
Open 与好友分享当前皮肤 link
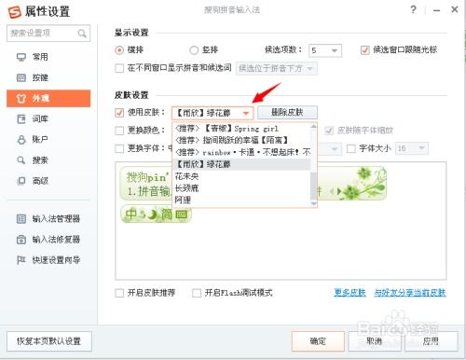pos(410,293)
